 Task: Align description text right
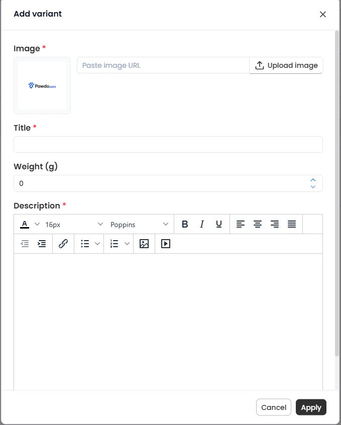[x=275, y=224]
